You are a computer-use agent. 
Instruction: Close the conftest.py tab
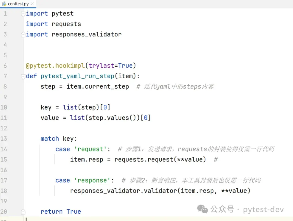coord(32,4)
